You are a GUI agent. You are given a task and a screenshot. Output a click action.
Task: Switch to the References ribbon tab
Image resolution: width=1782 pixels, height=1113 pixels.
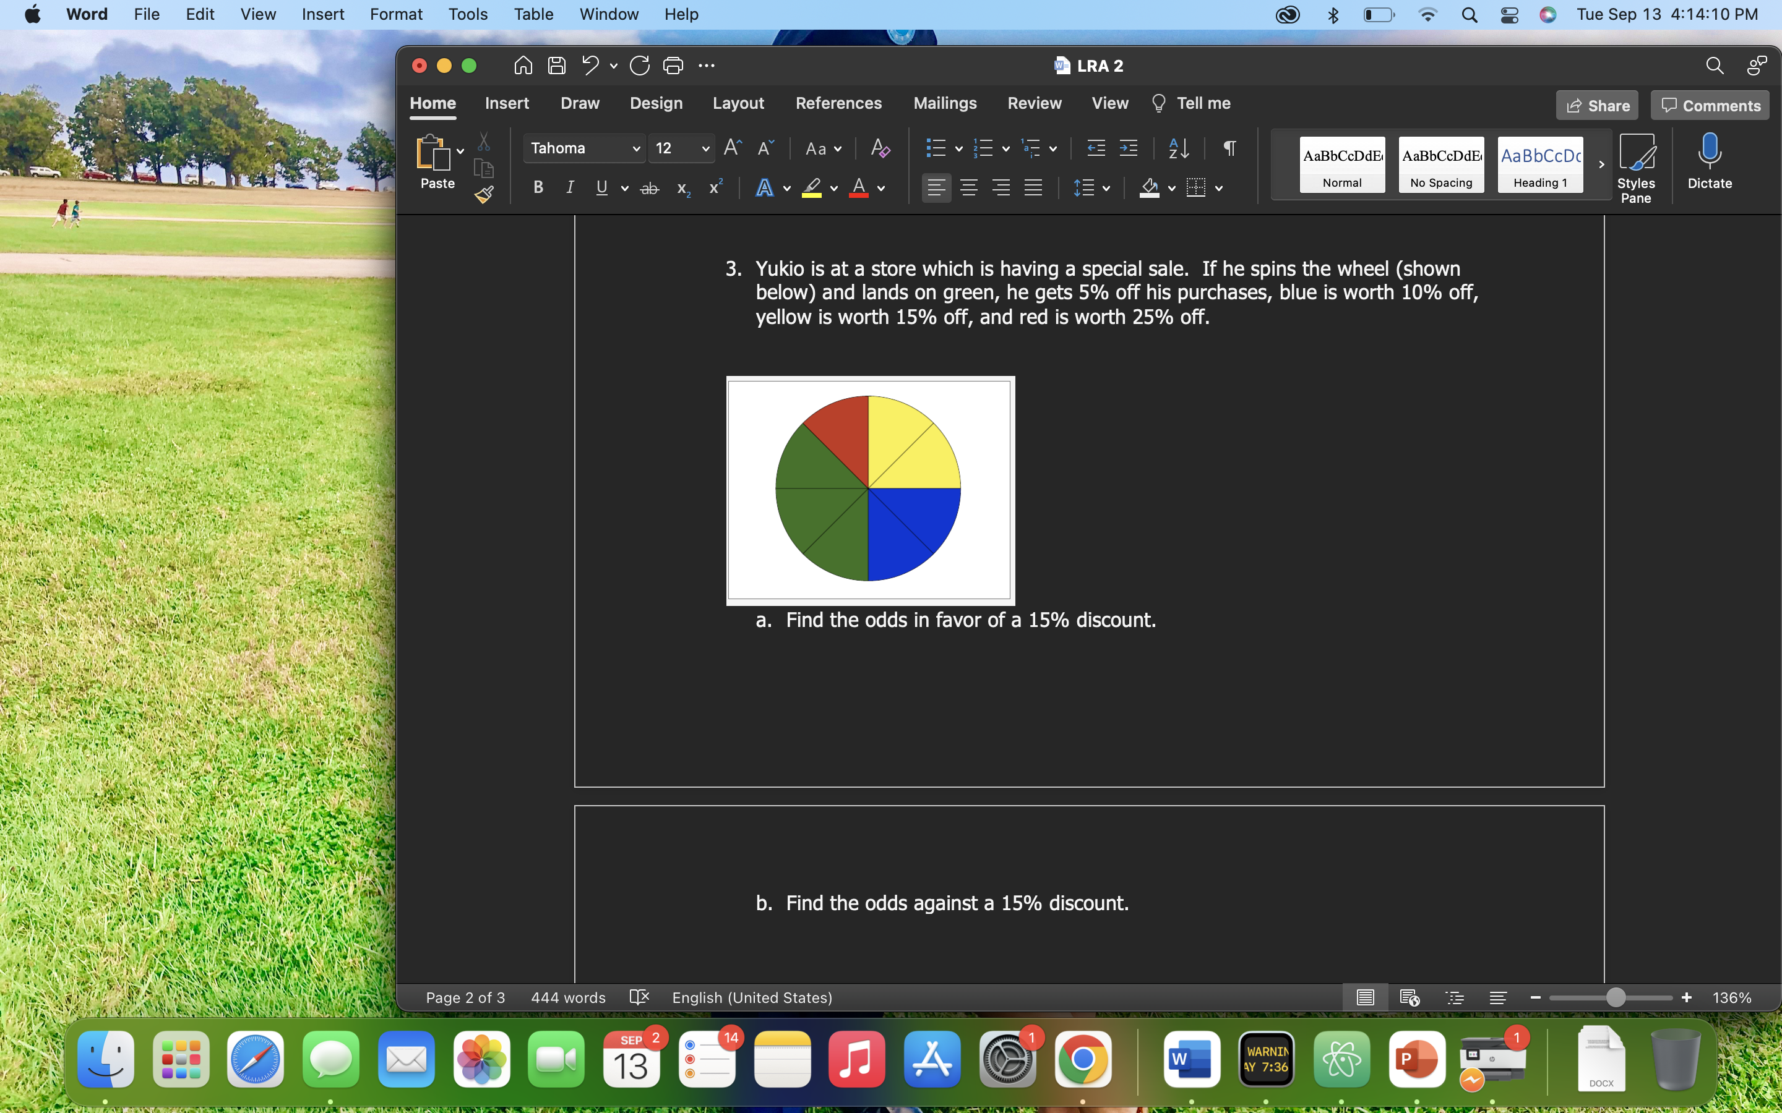[x=839, y=103]
